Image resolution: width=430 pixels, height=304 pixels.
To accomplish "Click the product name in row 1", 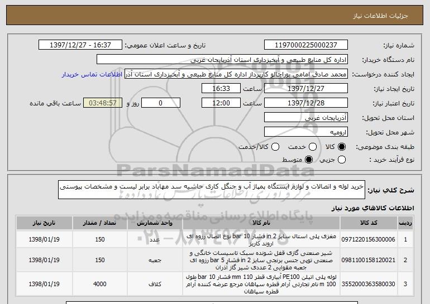I will [x=261, y=240].
